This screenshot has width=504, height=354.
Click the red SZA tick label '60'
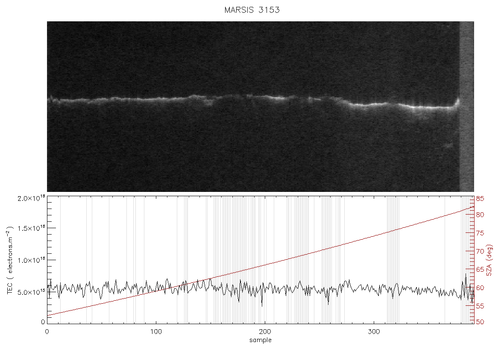[x=480, y=288]
